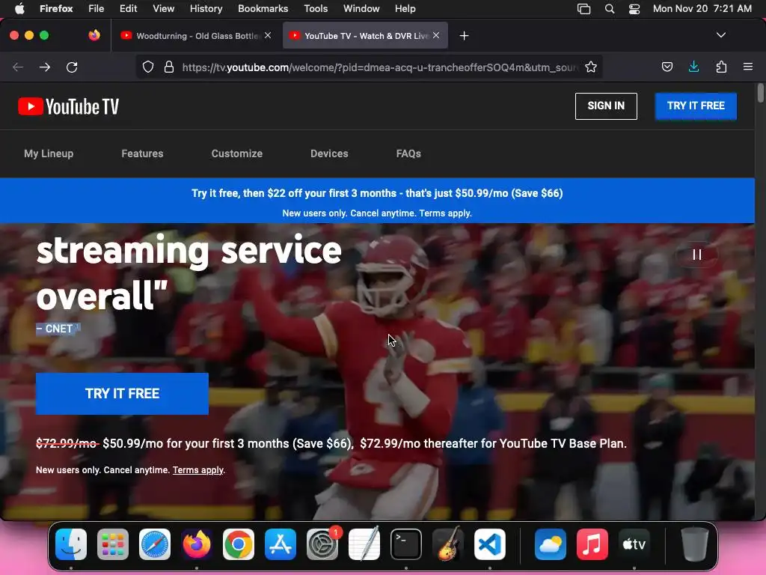The height and width of the screenshot is (575, 766).
Task: Close the Woodturning tab
Action: [x=268, y=35]
